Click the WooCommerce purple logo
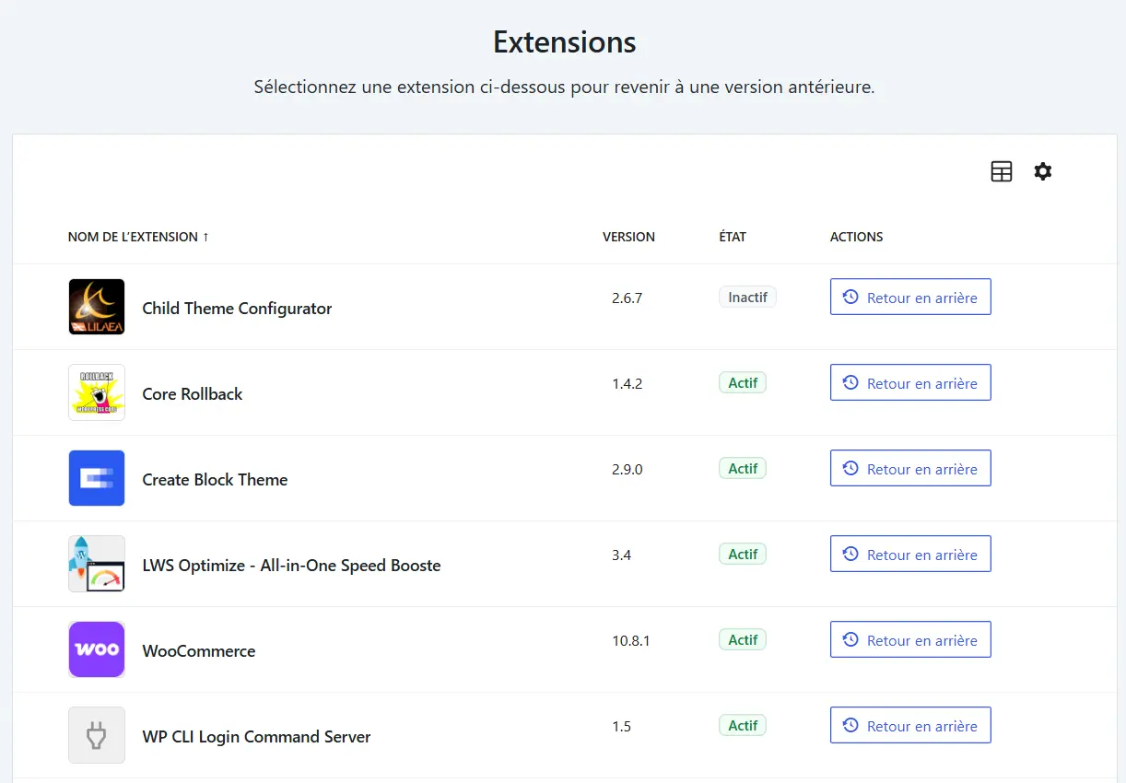This screenshot has height=783, width=1126. point(97,649)
